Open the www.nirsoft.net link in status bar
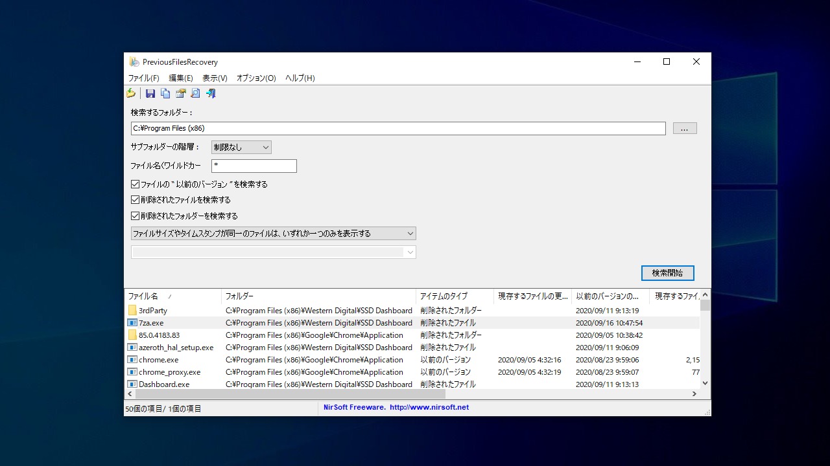 point(429,408)
